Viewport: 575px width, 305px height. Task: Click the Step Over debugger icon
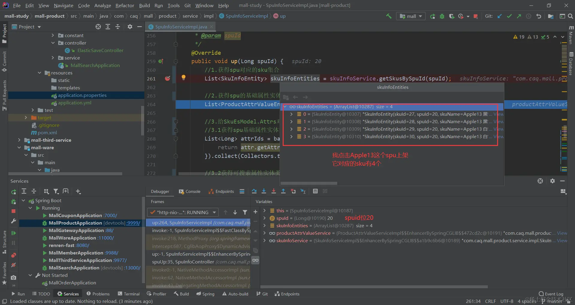254,191
